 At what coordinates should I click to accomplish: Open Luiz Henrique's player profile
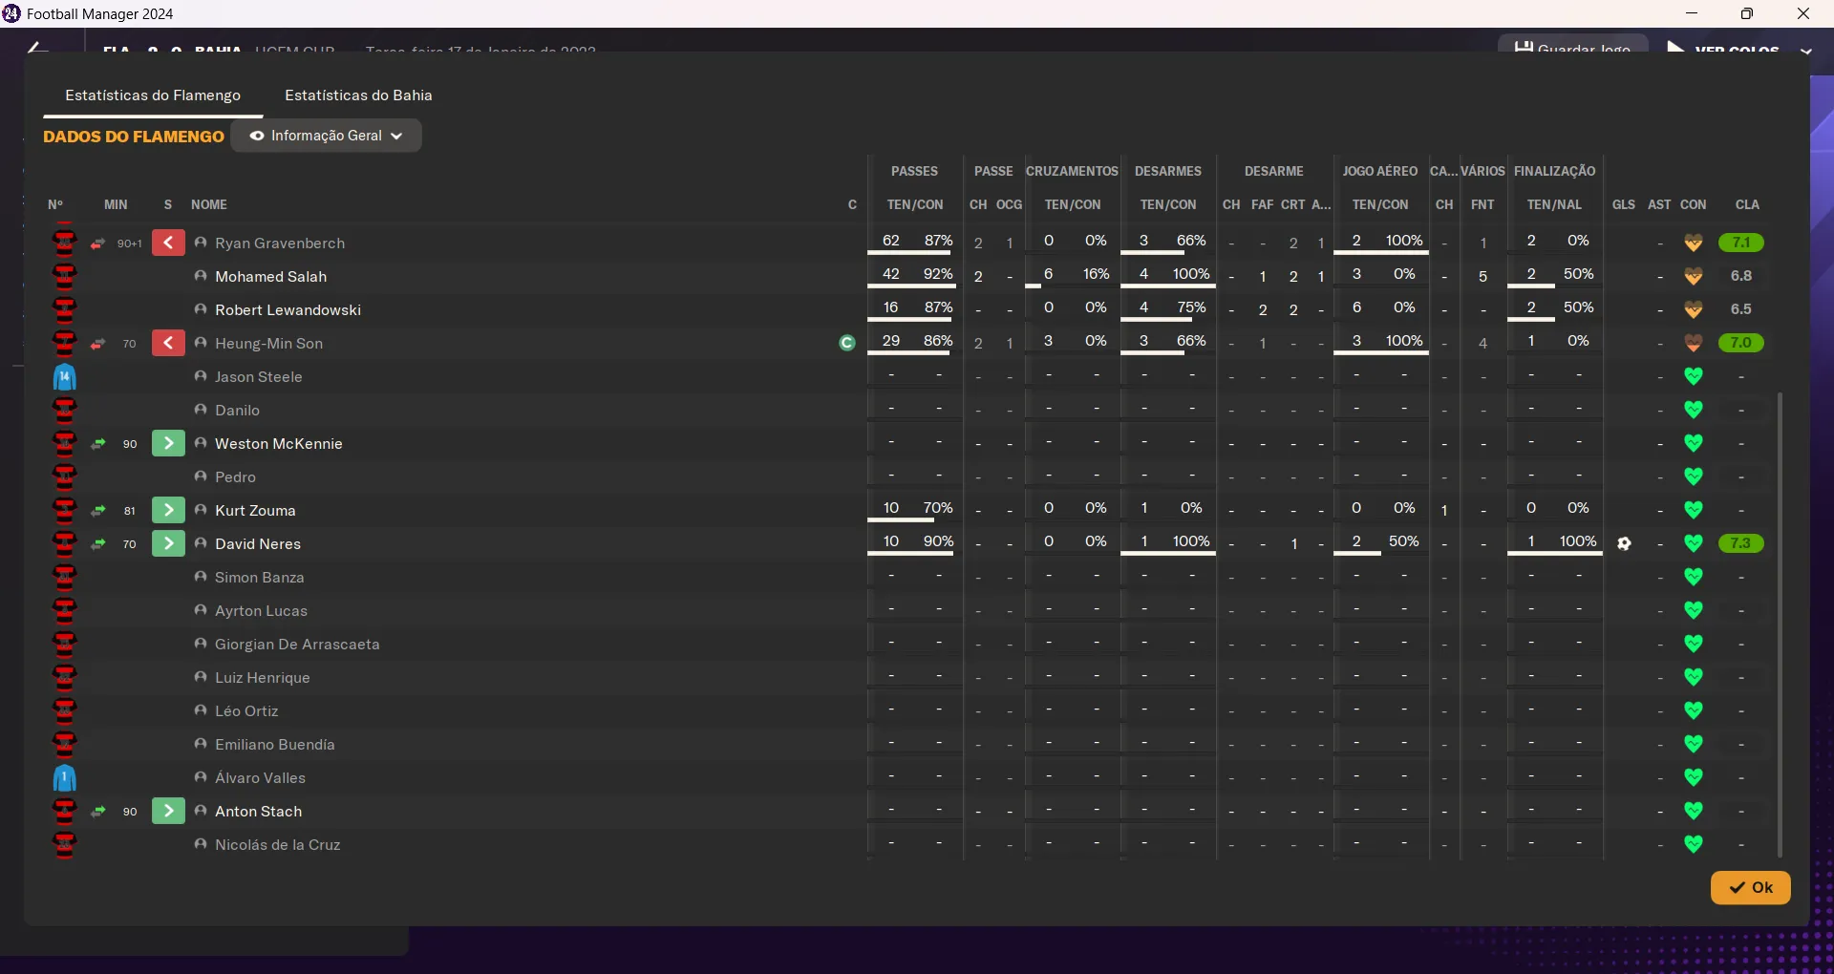263,678
